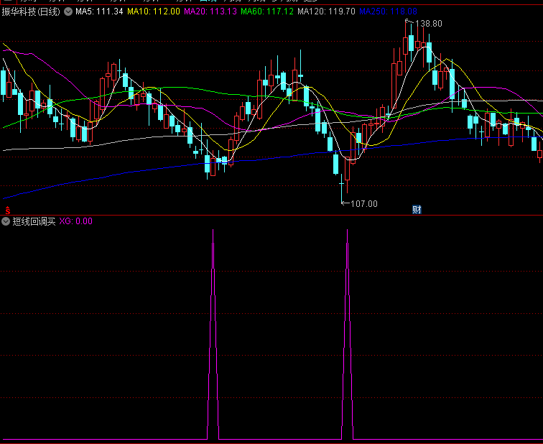
Task: Click the blue 财 financial info marker
Action: click(417, 209)
